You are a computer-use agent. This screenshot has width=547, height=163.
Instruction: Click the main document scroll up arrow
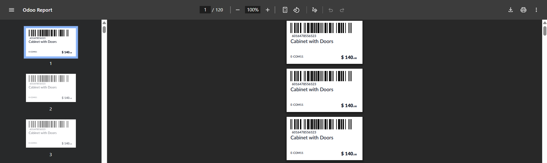click(x=545, y=23)
